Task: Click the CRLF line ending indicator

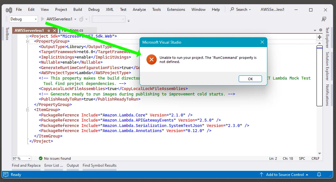Action: (x=315, y=158)
